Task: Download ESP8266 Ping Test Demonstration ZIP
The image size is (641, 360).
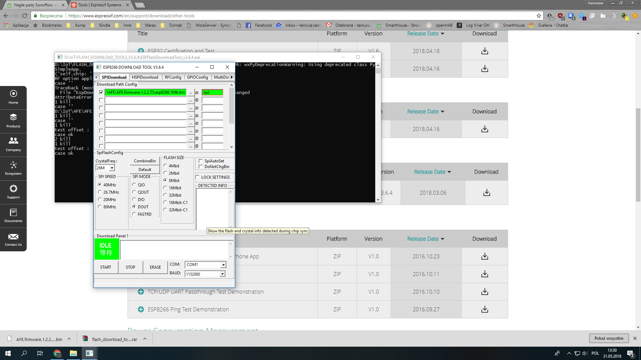Action: pyautogui.click(x=485, y=309)
